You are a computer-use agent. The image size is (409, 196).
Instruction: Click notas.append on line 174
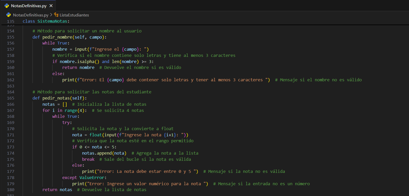point(97,153)
